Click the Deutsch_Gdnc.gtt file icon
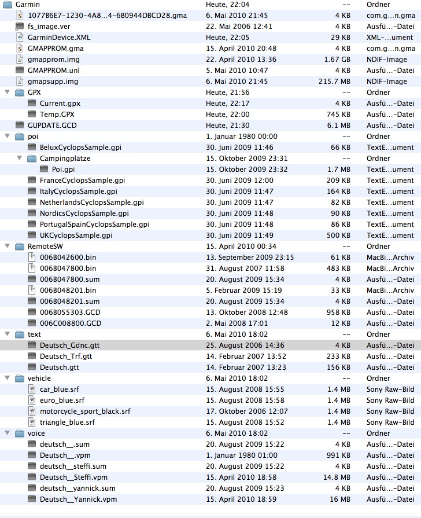This screenshot has height=518, width=421. 32,345
